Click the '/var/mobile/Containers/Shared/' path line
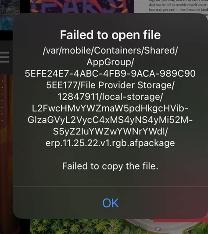This screenshot has width=208, height=234. pos(110,50)
